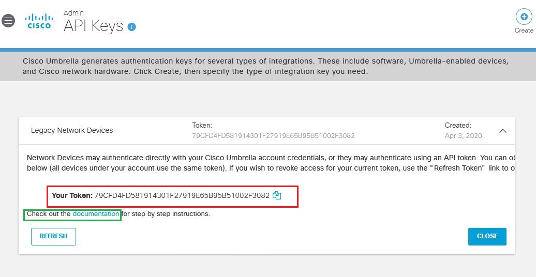Copy the token using clipboard icon
Viewport: 536px width, 277px height.
tap(277, 196)
